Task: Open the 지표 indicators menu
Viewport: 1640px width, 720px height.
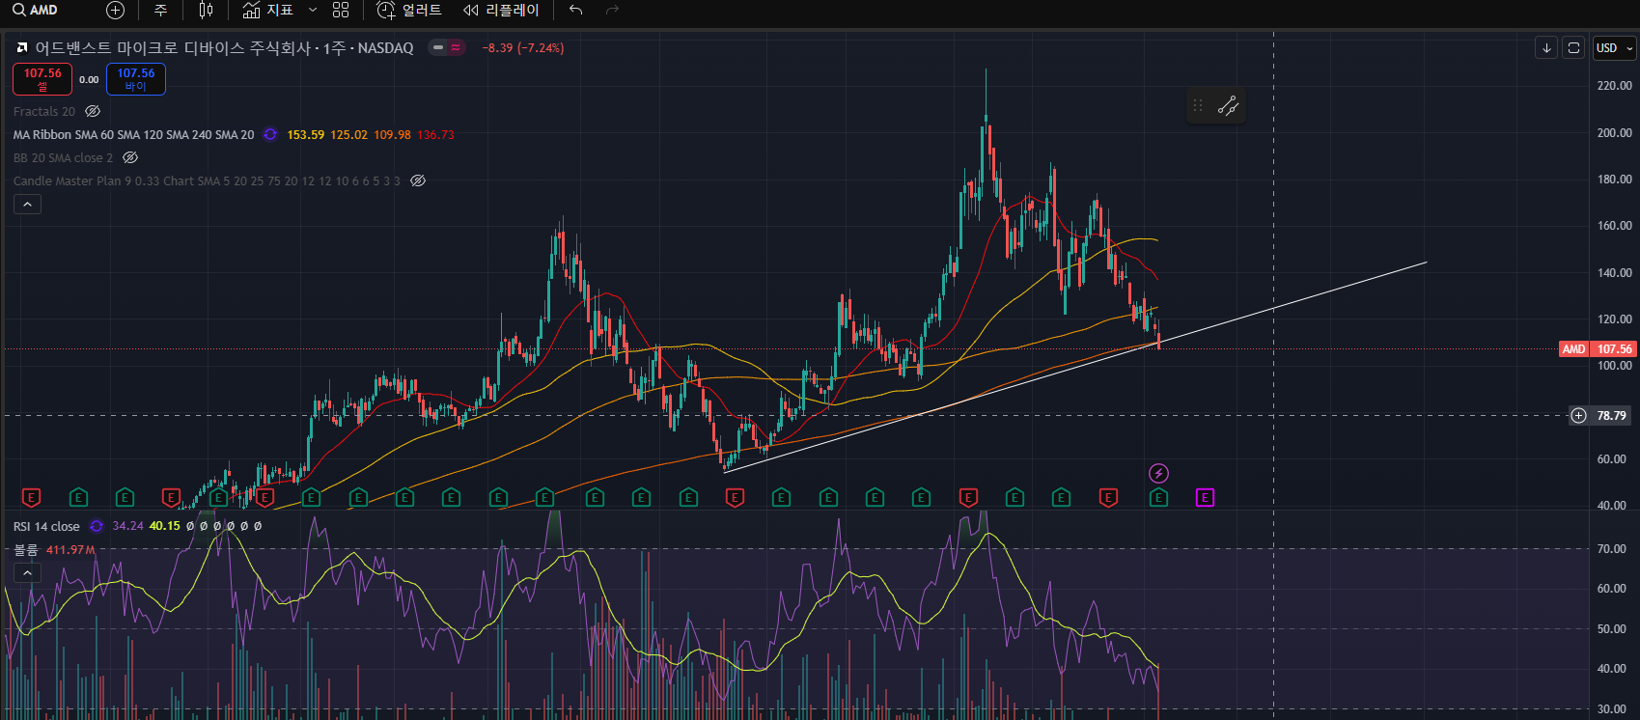Action: pos(268,10)
